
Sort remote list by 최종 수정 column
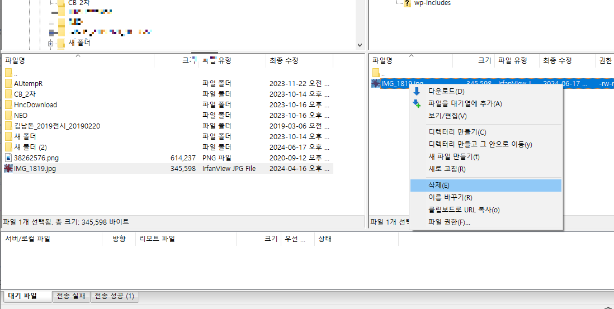click(567, 60)
